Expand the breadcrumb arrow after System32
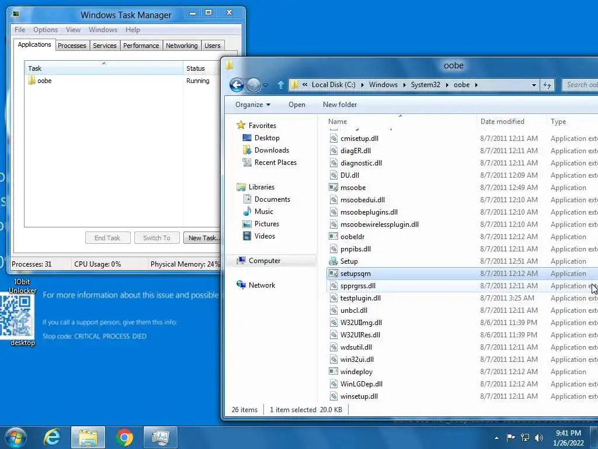Viewport: 598px width, 449px height. click(447, 85)
